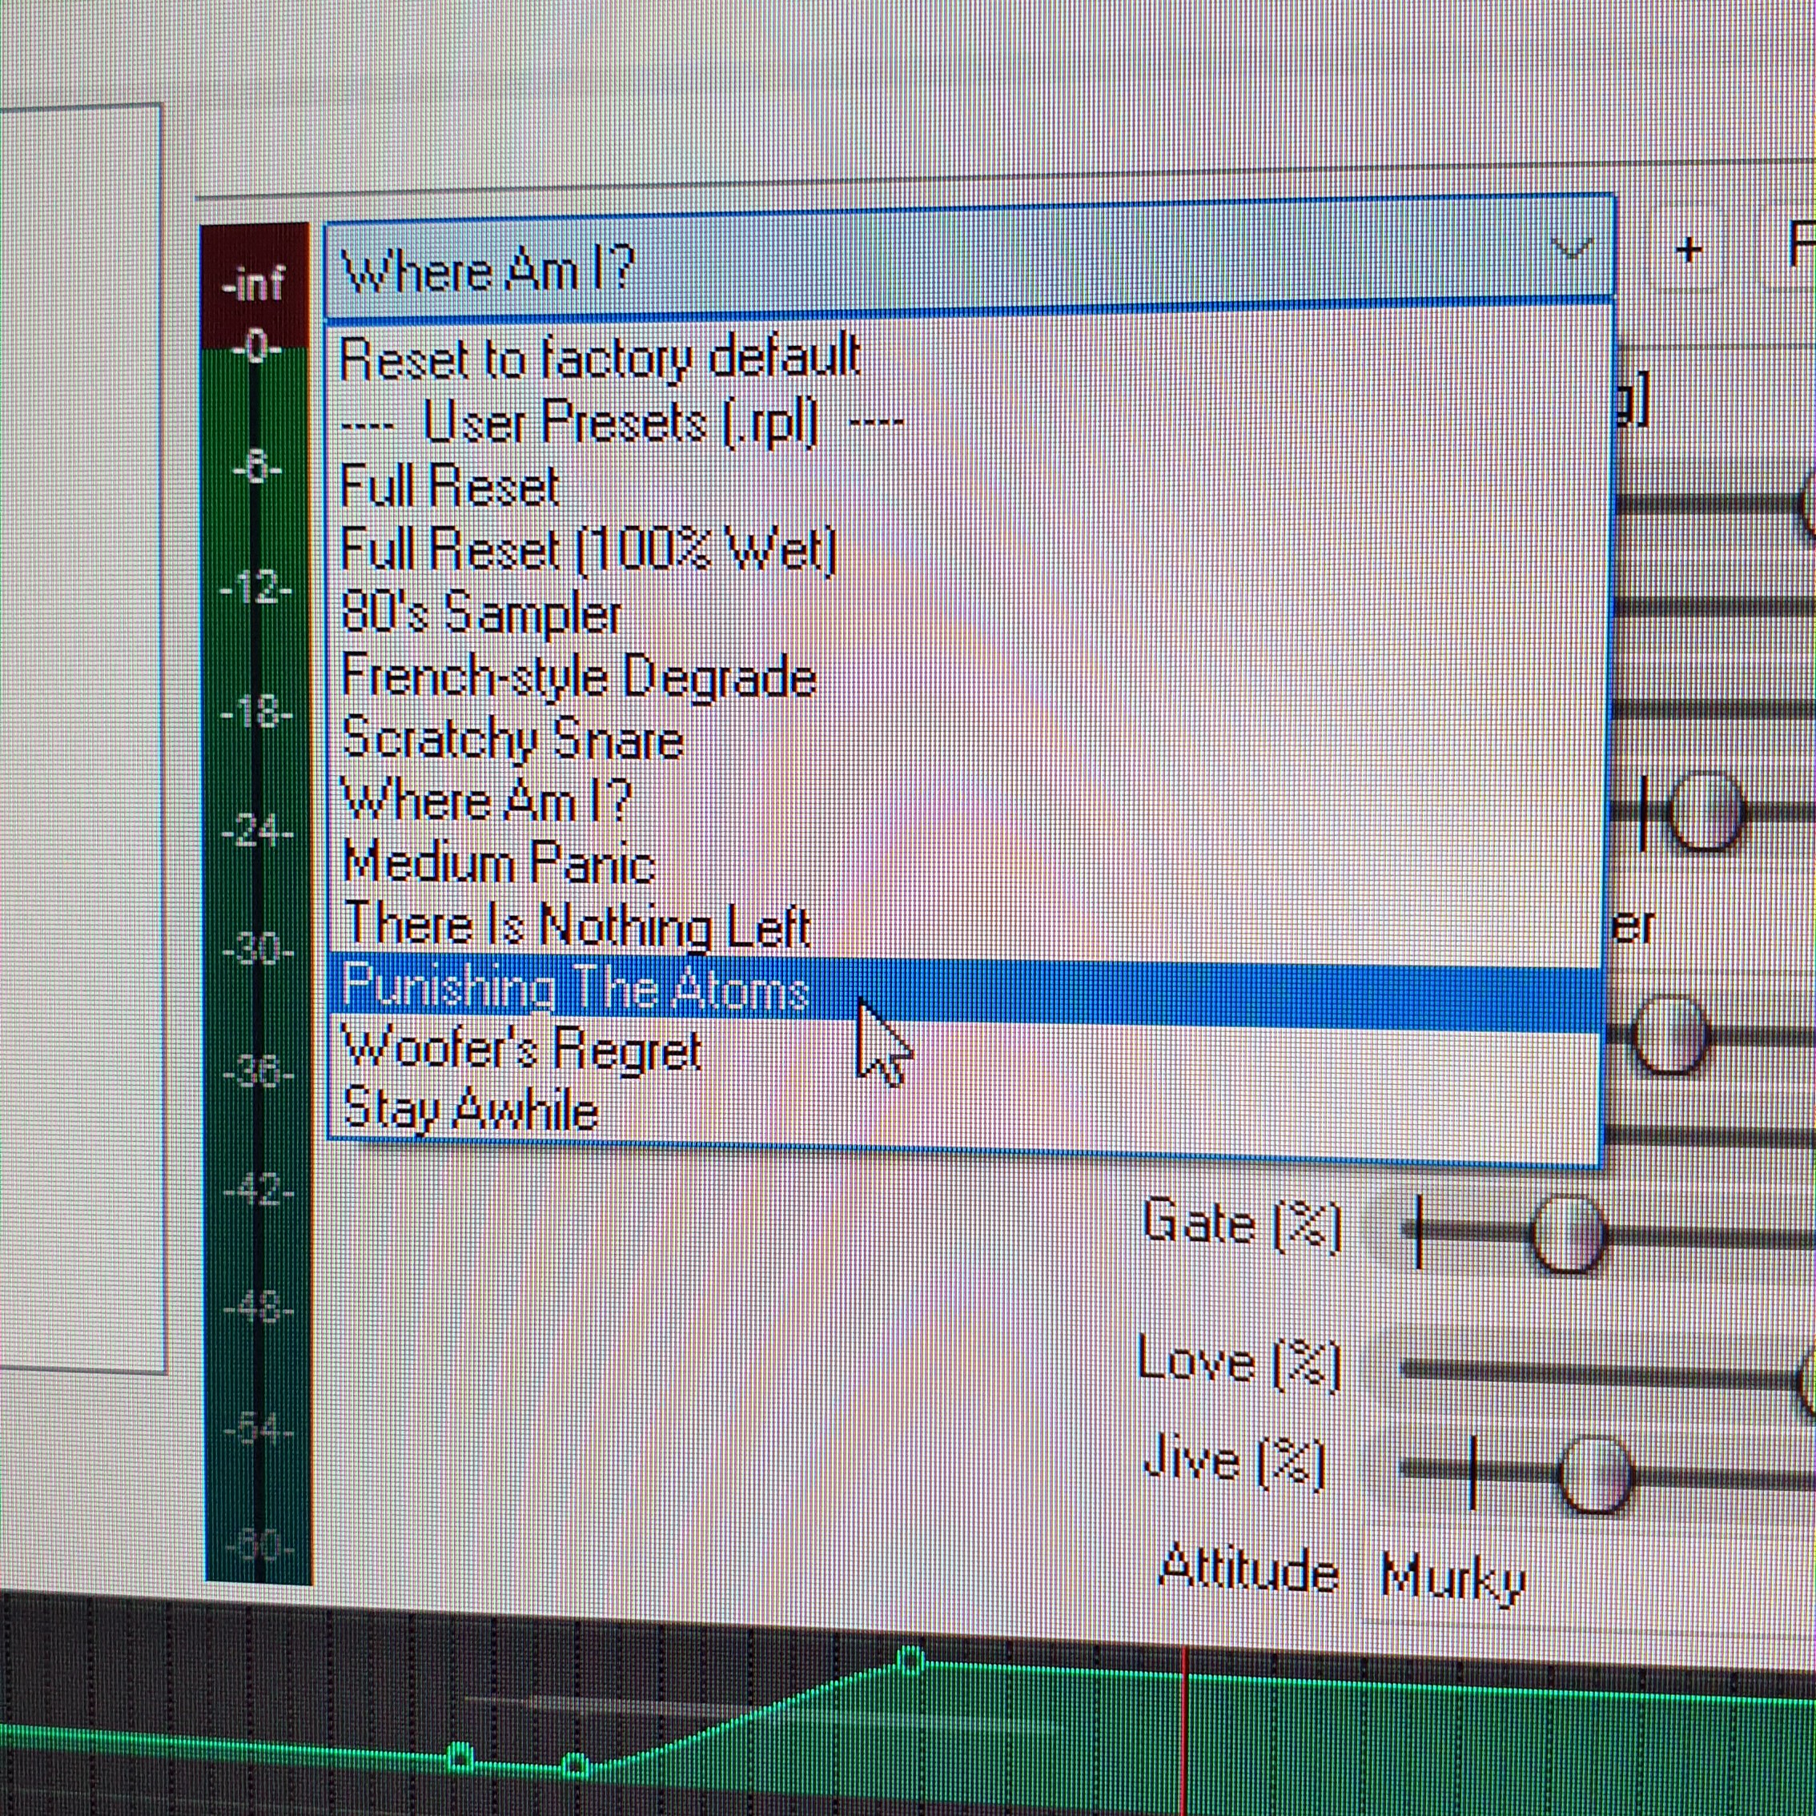Open the Attitude Murky selector
This screenshot has width=1816, height=1816.
(1453, 1578)
